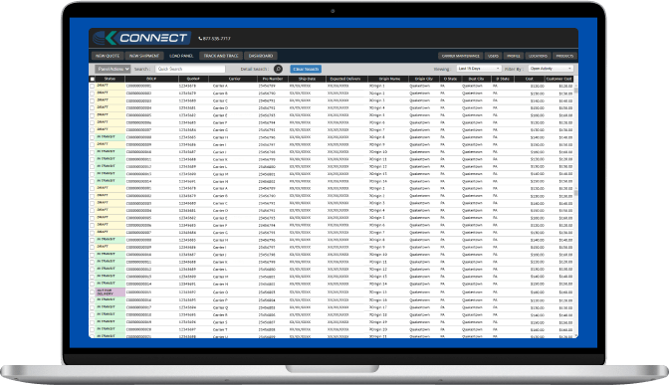Click the 'Carrier T' cell

(x=220, y=329)
